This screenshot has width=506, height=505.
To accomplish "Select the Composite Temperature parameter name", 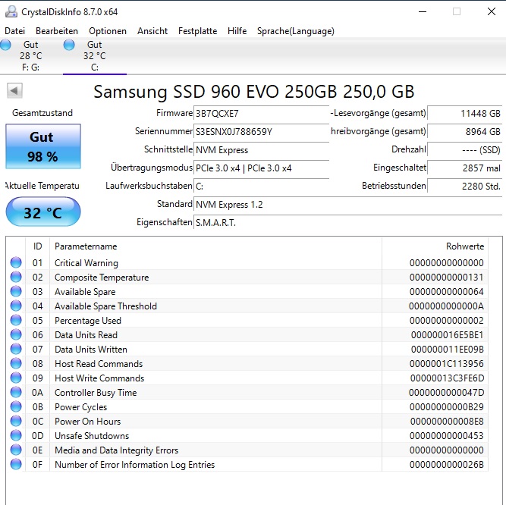I will pos(102,278).
